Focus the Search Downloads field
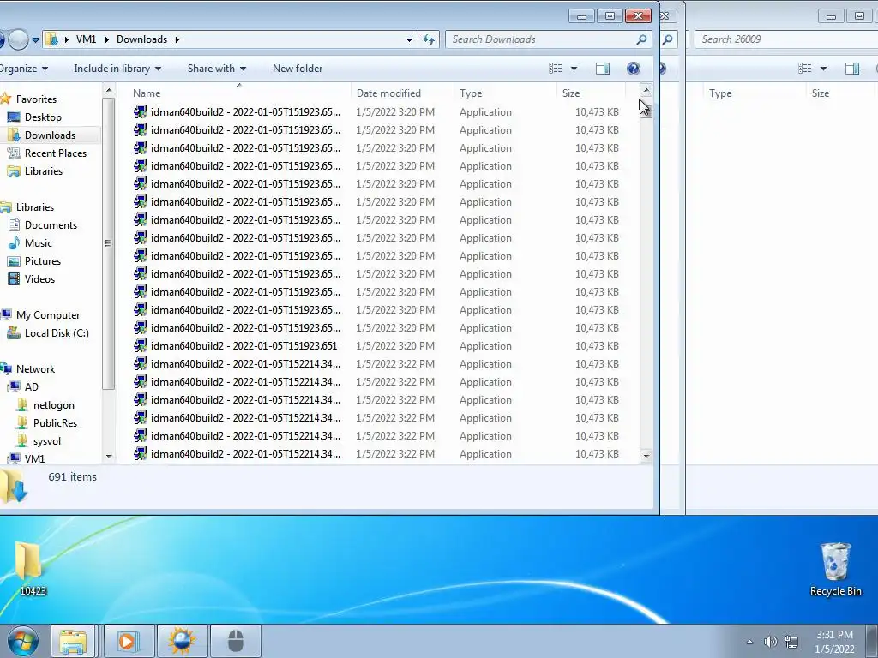 [549, 39]
